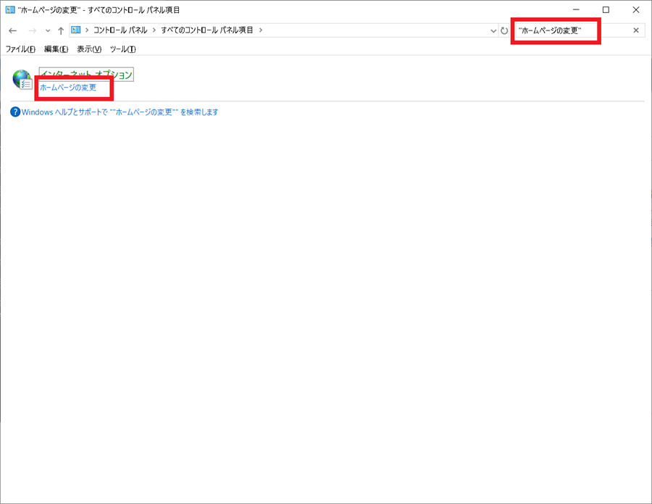This screenshot has width=652, height=504.
Task: Open the 編集(E) menu
Action: [55, 49]
